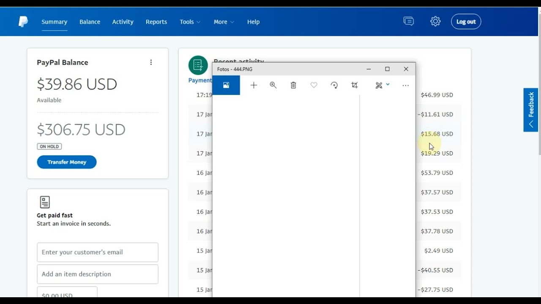The width and height of the screenshot is (541, 304).
Task: Click the $39.86 USD available balance
Action: [77, 84]
